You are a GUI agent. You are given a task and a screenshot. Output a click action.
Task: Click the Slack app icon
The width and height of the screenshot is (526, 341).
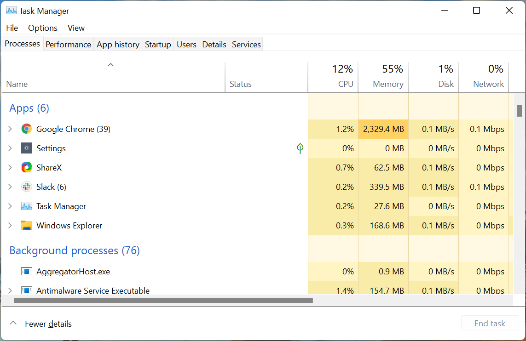tap(26, 187)
